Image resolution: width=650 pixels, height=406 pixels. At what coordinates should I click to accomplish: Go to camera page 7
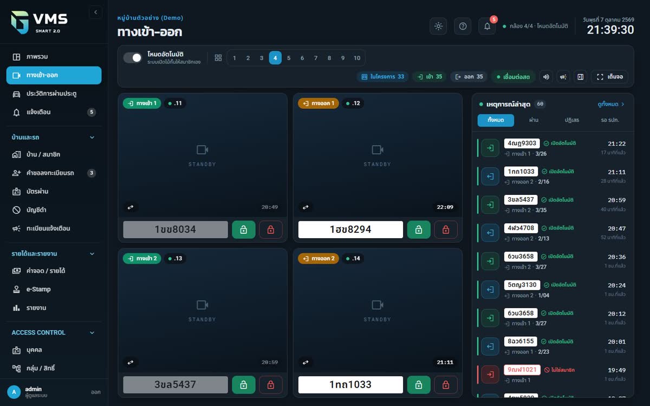pos(316,58)
